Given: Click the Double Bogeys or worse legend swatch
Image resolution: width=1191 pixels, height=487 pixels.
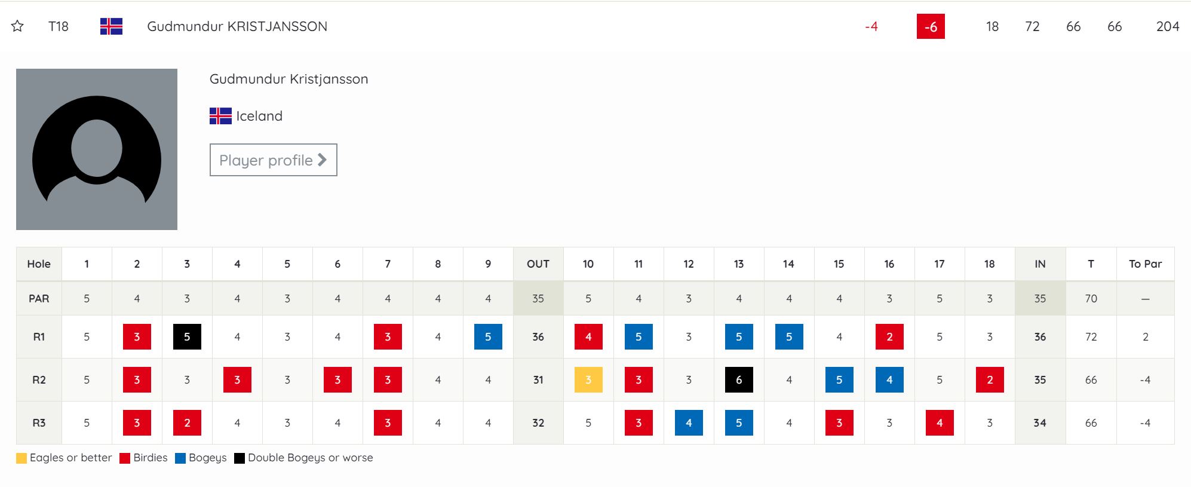Looking at the screenshot, I should pyautogui.click(x=240, y=458).
